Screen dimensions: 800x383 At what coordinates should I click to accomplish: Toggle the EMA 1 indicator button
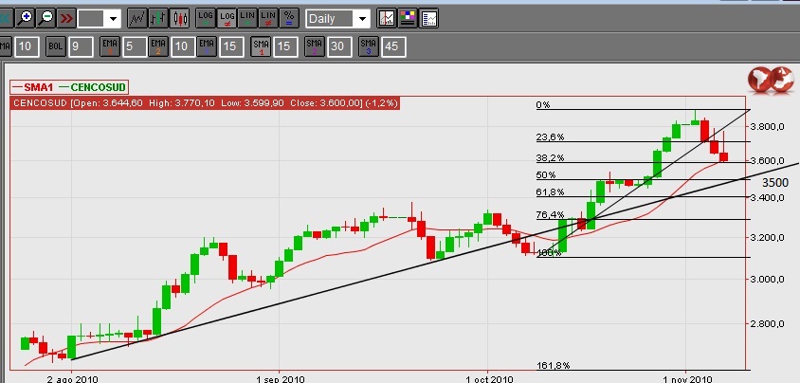point(110,46)
